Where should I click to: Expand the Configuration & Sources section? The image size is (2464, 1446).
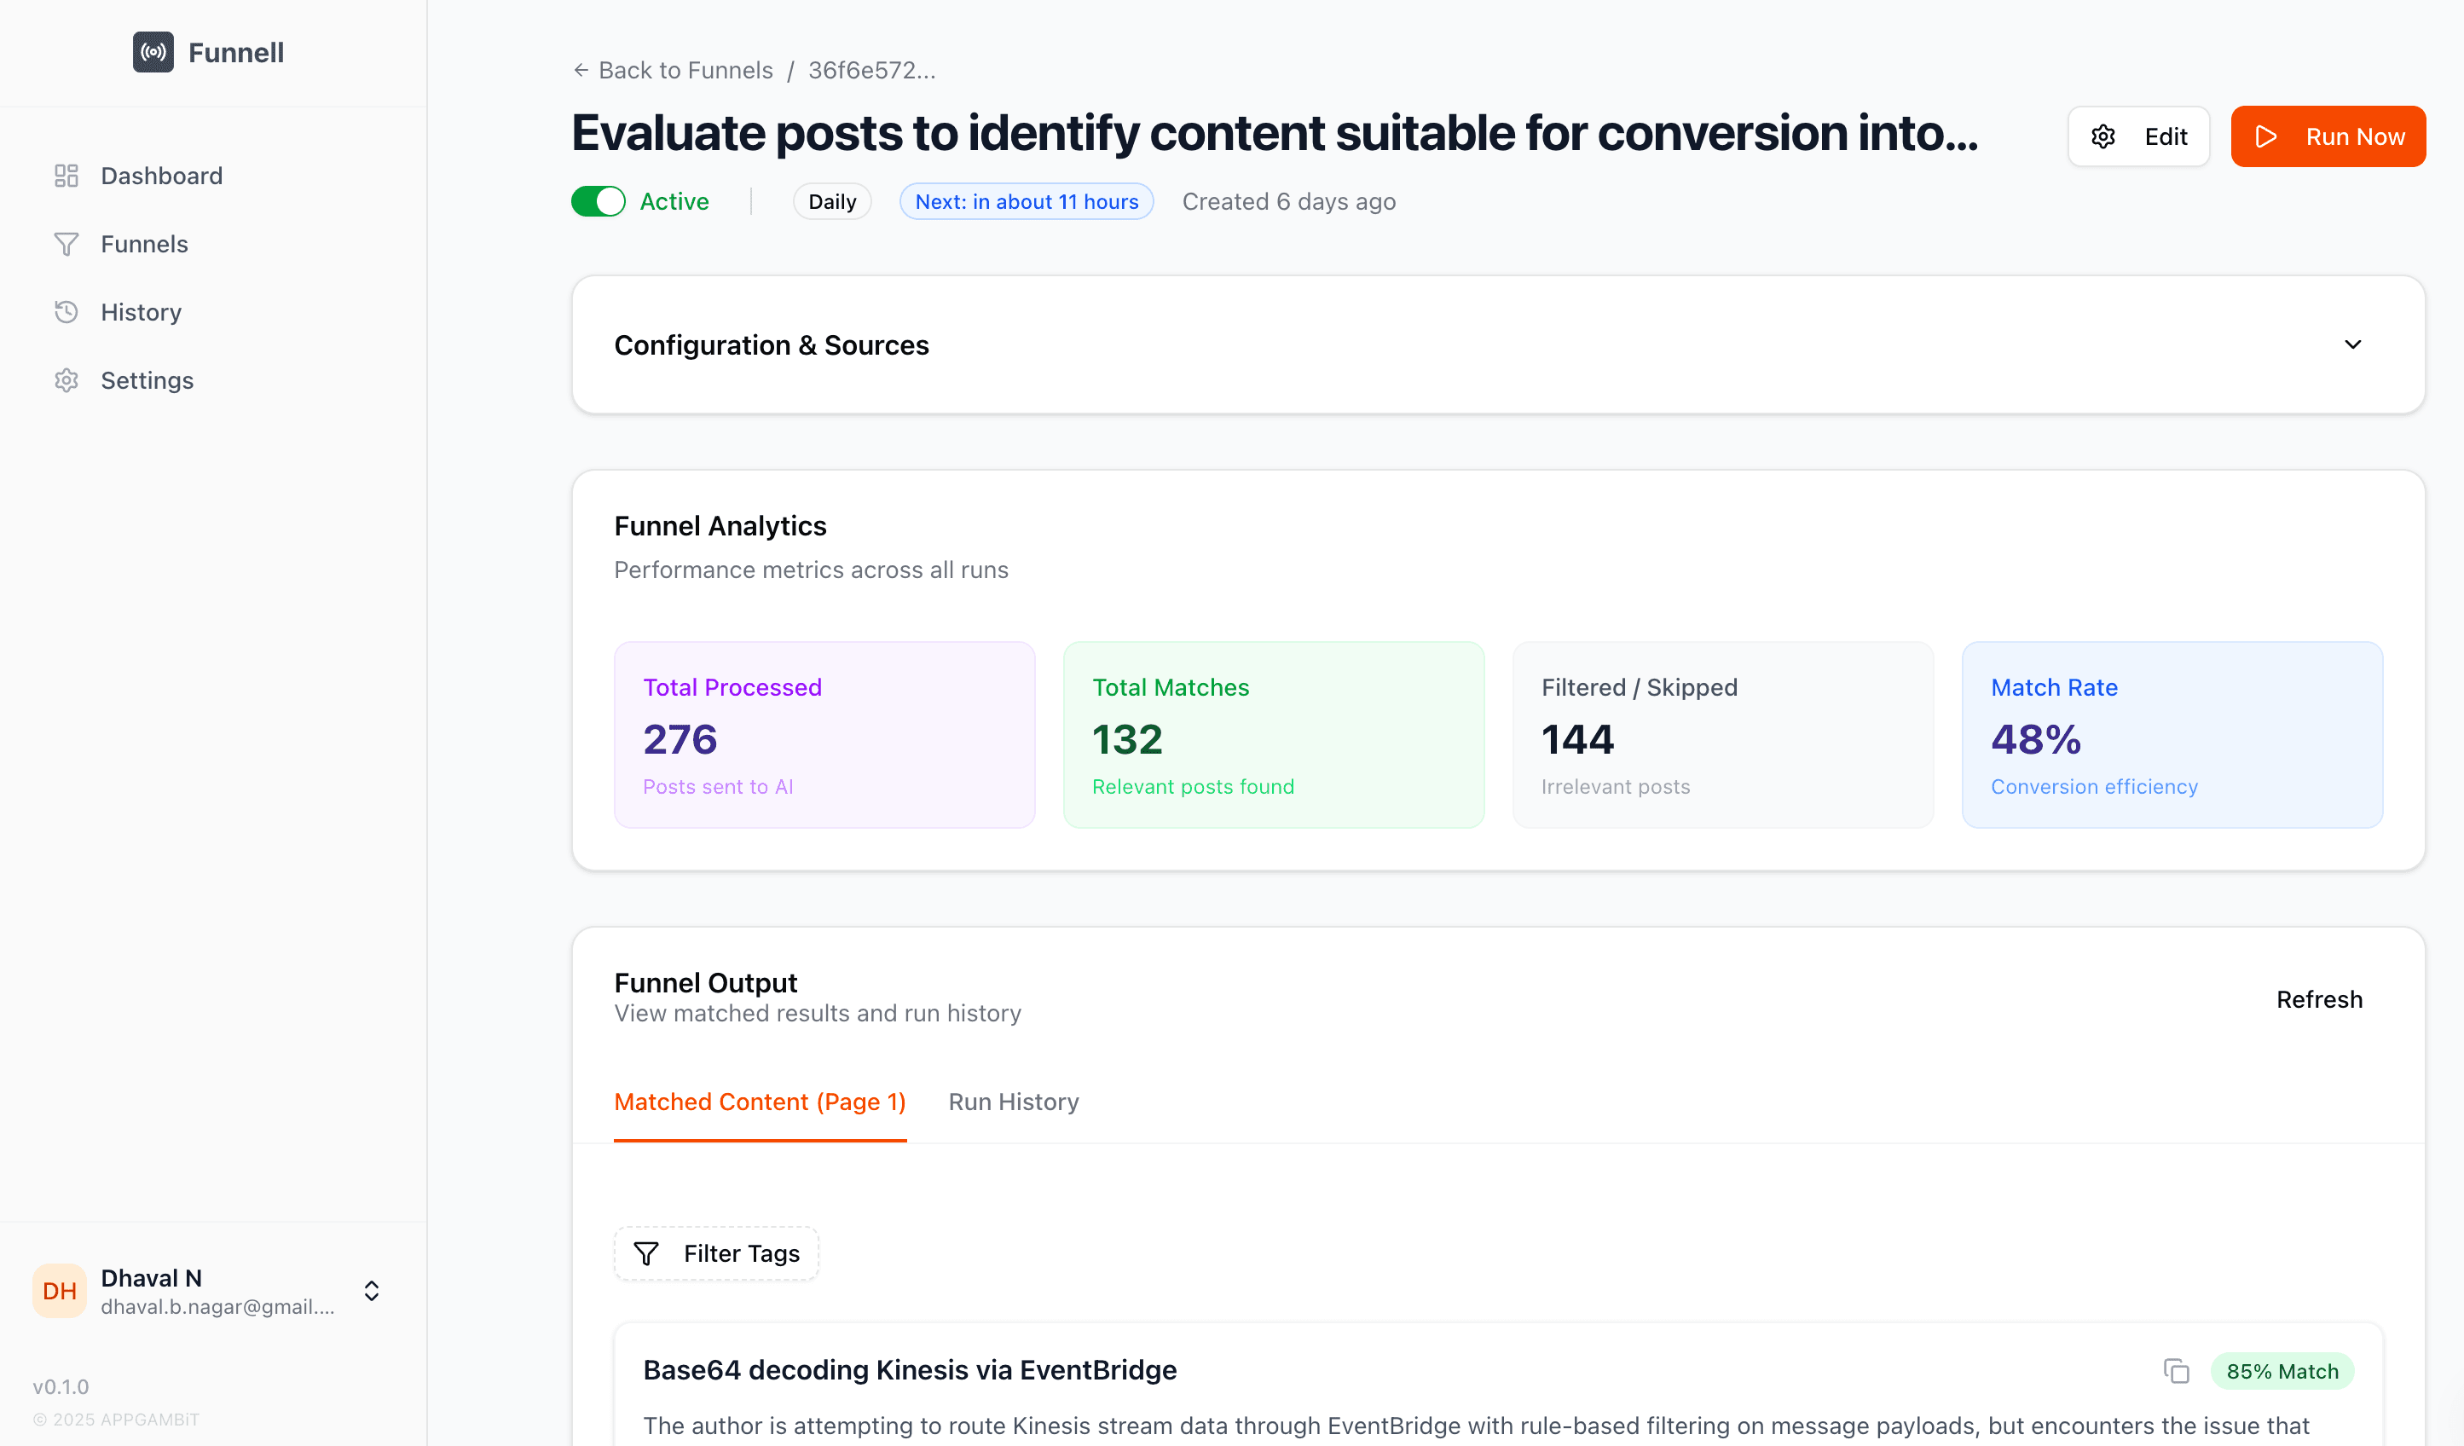click(2352, 344)
